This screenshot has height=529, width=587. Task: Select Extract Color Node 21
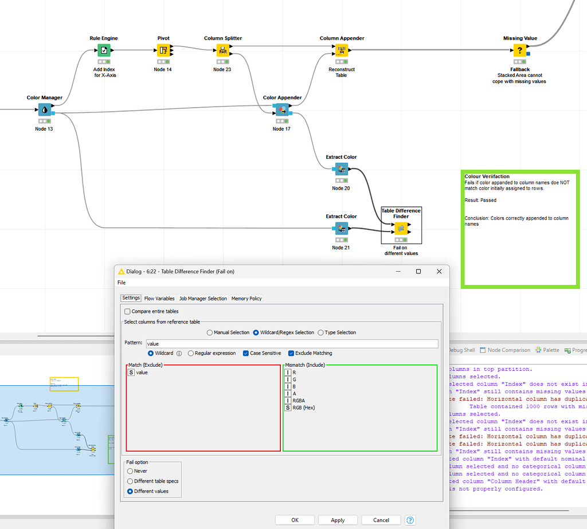tap(341, 228)
